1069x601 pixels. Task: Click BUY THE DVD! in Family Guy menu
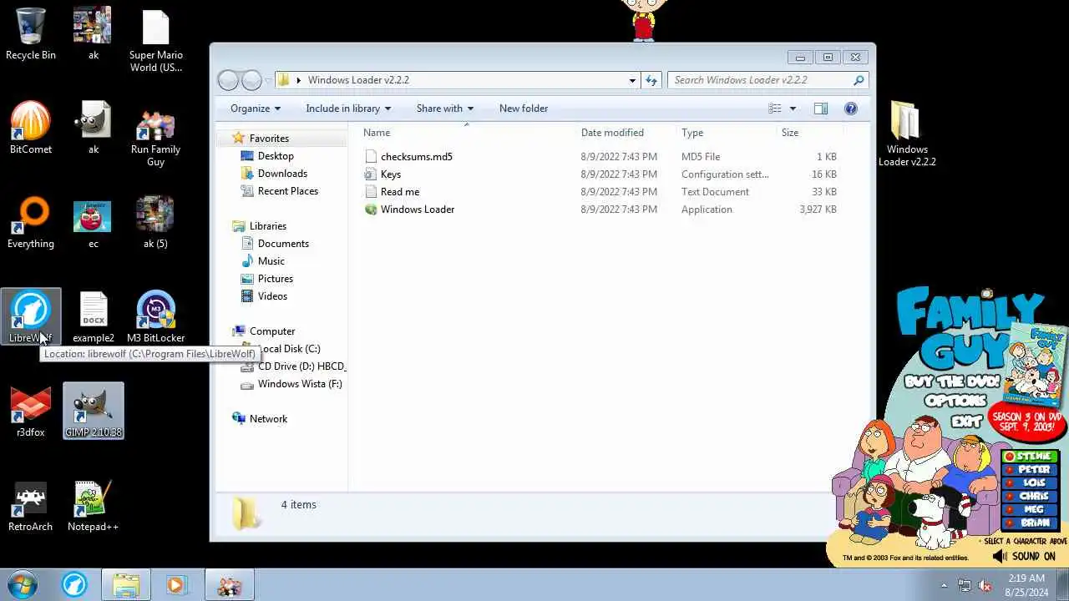[x=952, y=382]
